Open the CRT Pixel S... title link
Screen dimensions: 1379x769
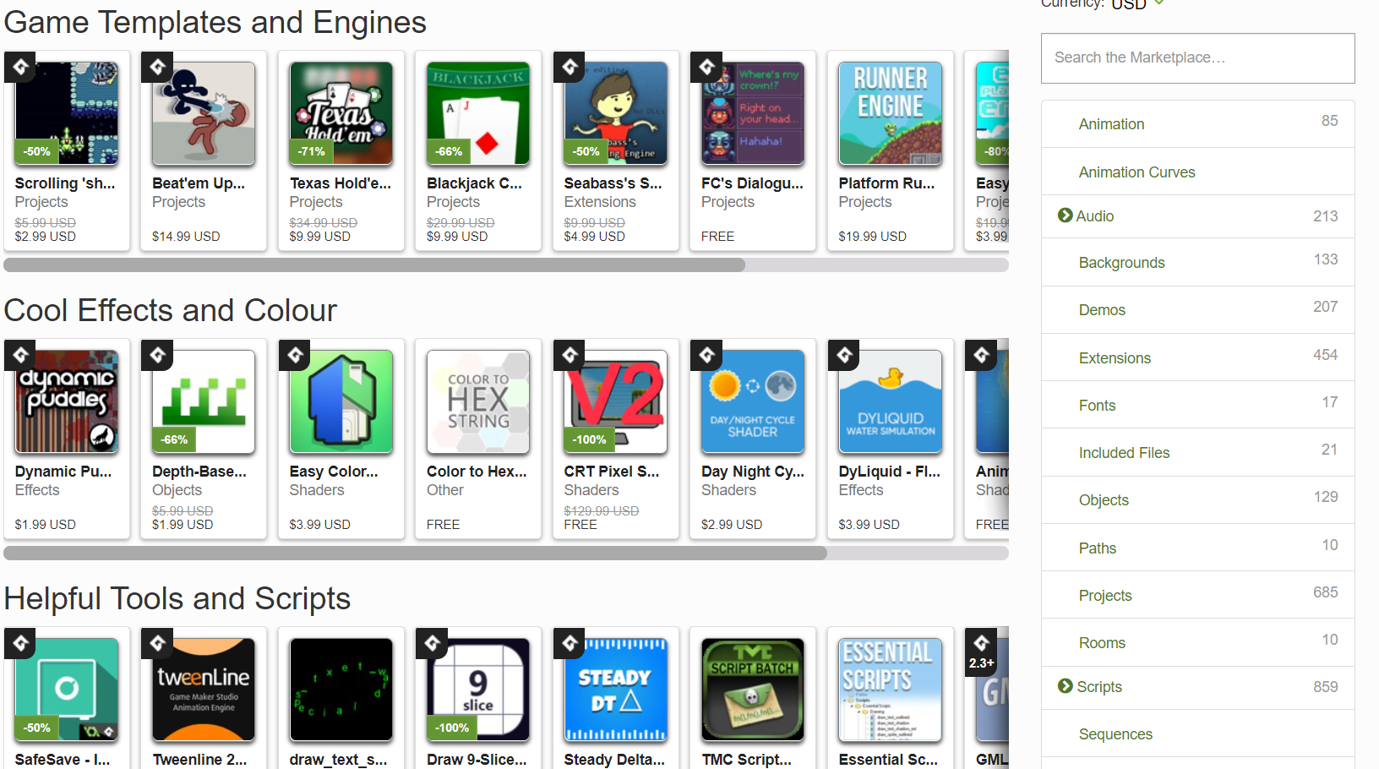(x=612, y=472)
